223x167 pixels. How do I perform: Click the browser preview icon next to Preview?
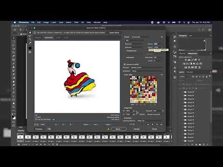click(x=49, y=129)
